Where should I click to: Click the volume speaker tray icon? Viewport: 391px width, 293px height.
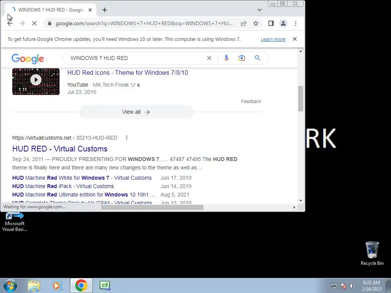pyautogui.click(x=352, y=286)
